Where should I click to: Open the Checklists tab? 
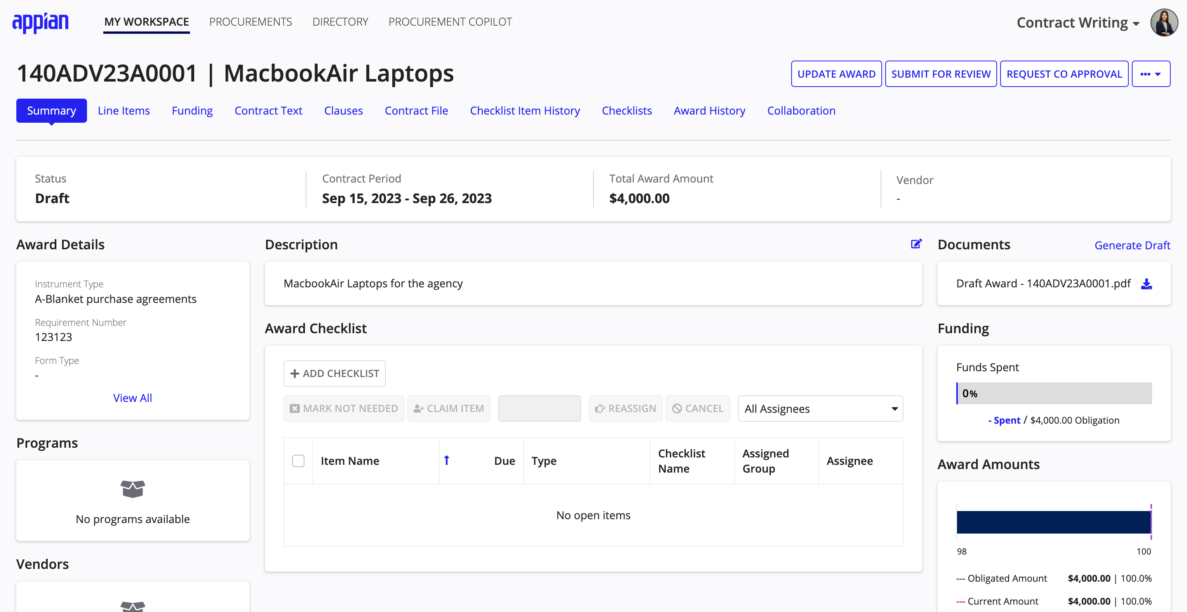point(627,111)
